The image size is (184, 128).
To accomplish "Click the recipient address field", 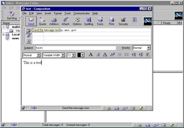I will click(97, 30).
